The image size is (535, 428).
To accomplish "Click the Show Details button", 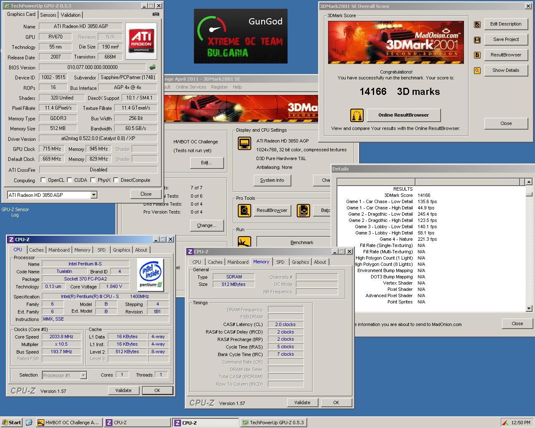I will (x=506, y=70).
